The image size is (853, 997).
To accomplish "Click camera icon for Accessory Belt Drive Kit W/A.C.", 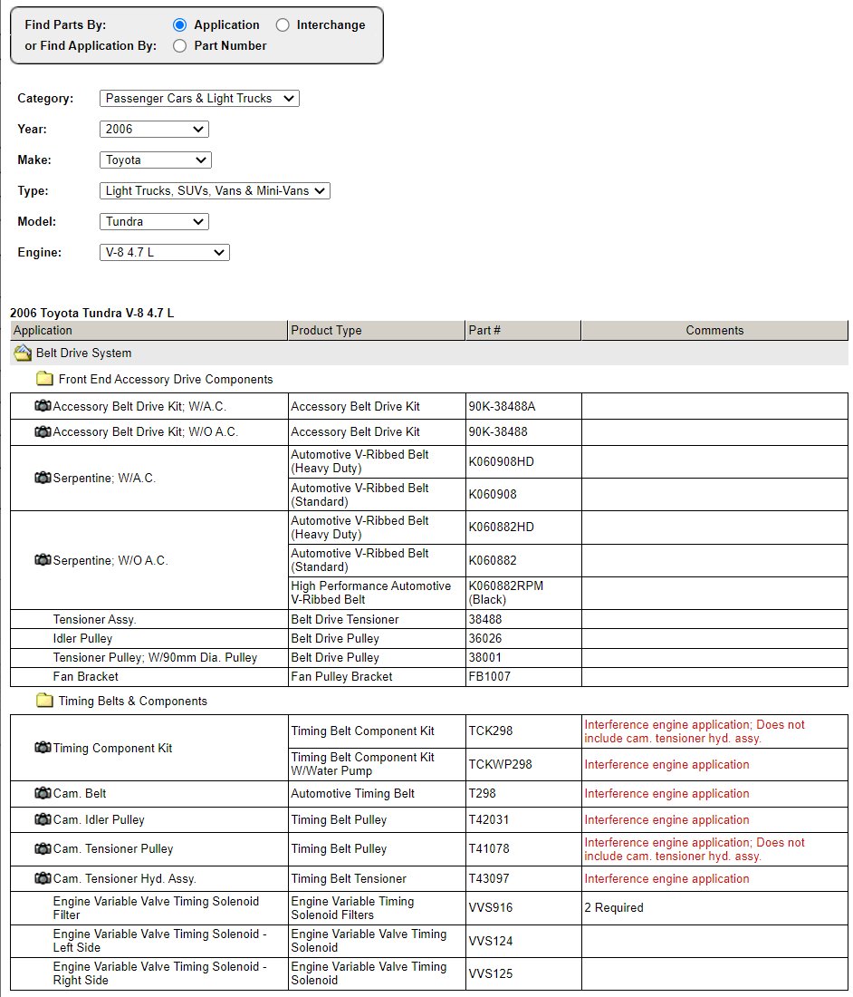I will [x=43, y=406].
